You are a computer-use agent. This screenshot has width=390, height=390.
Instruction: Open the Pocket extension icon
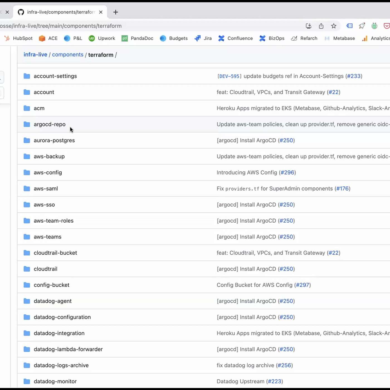[386, 26]
